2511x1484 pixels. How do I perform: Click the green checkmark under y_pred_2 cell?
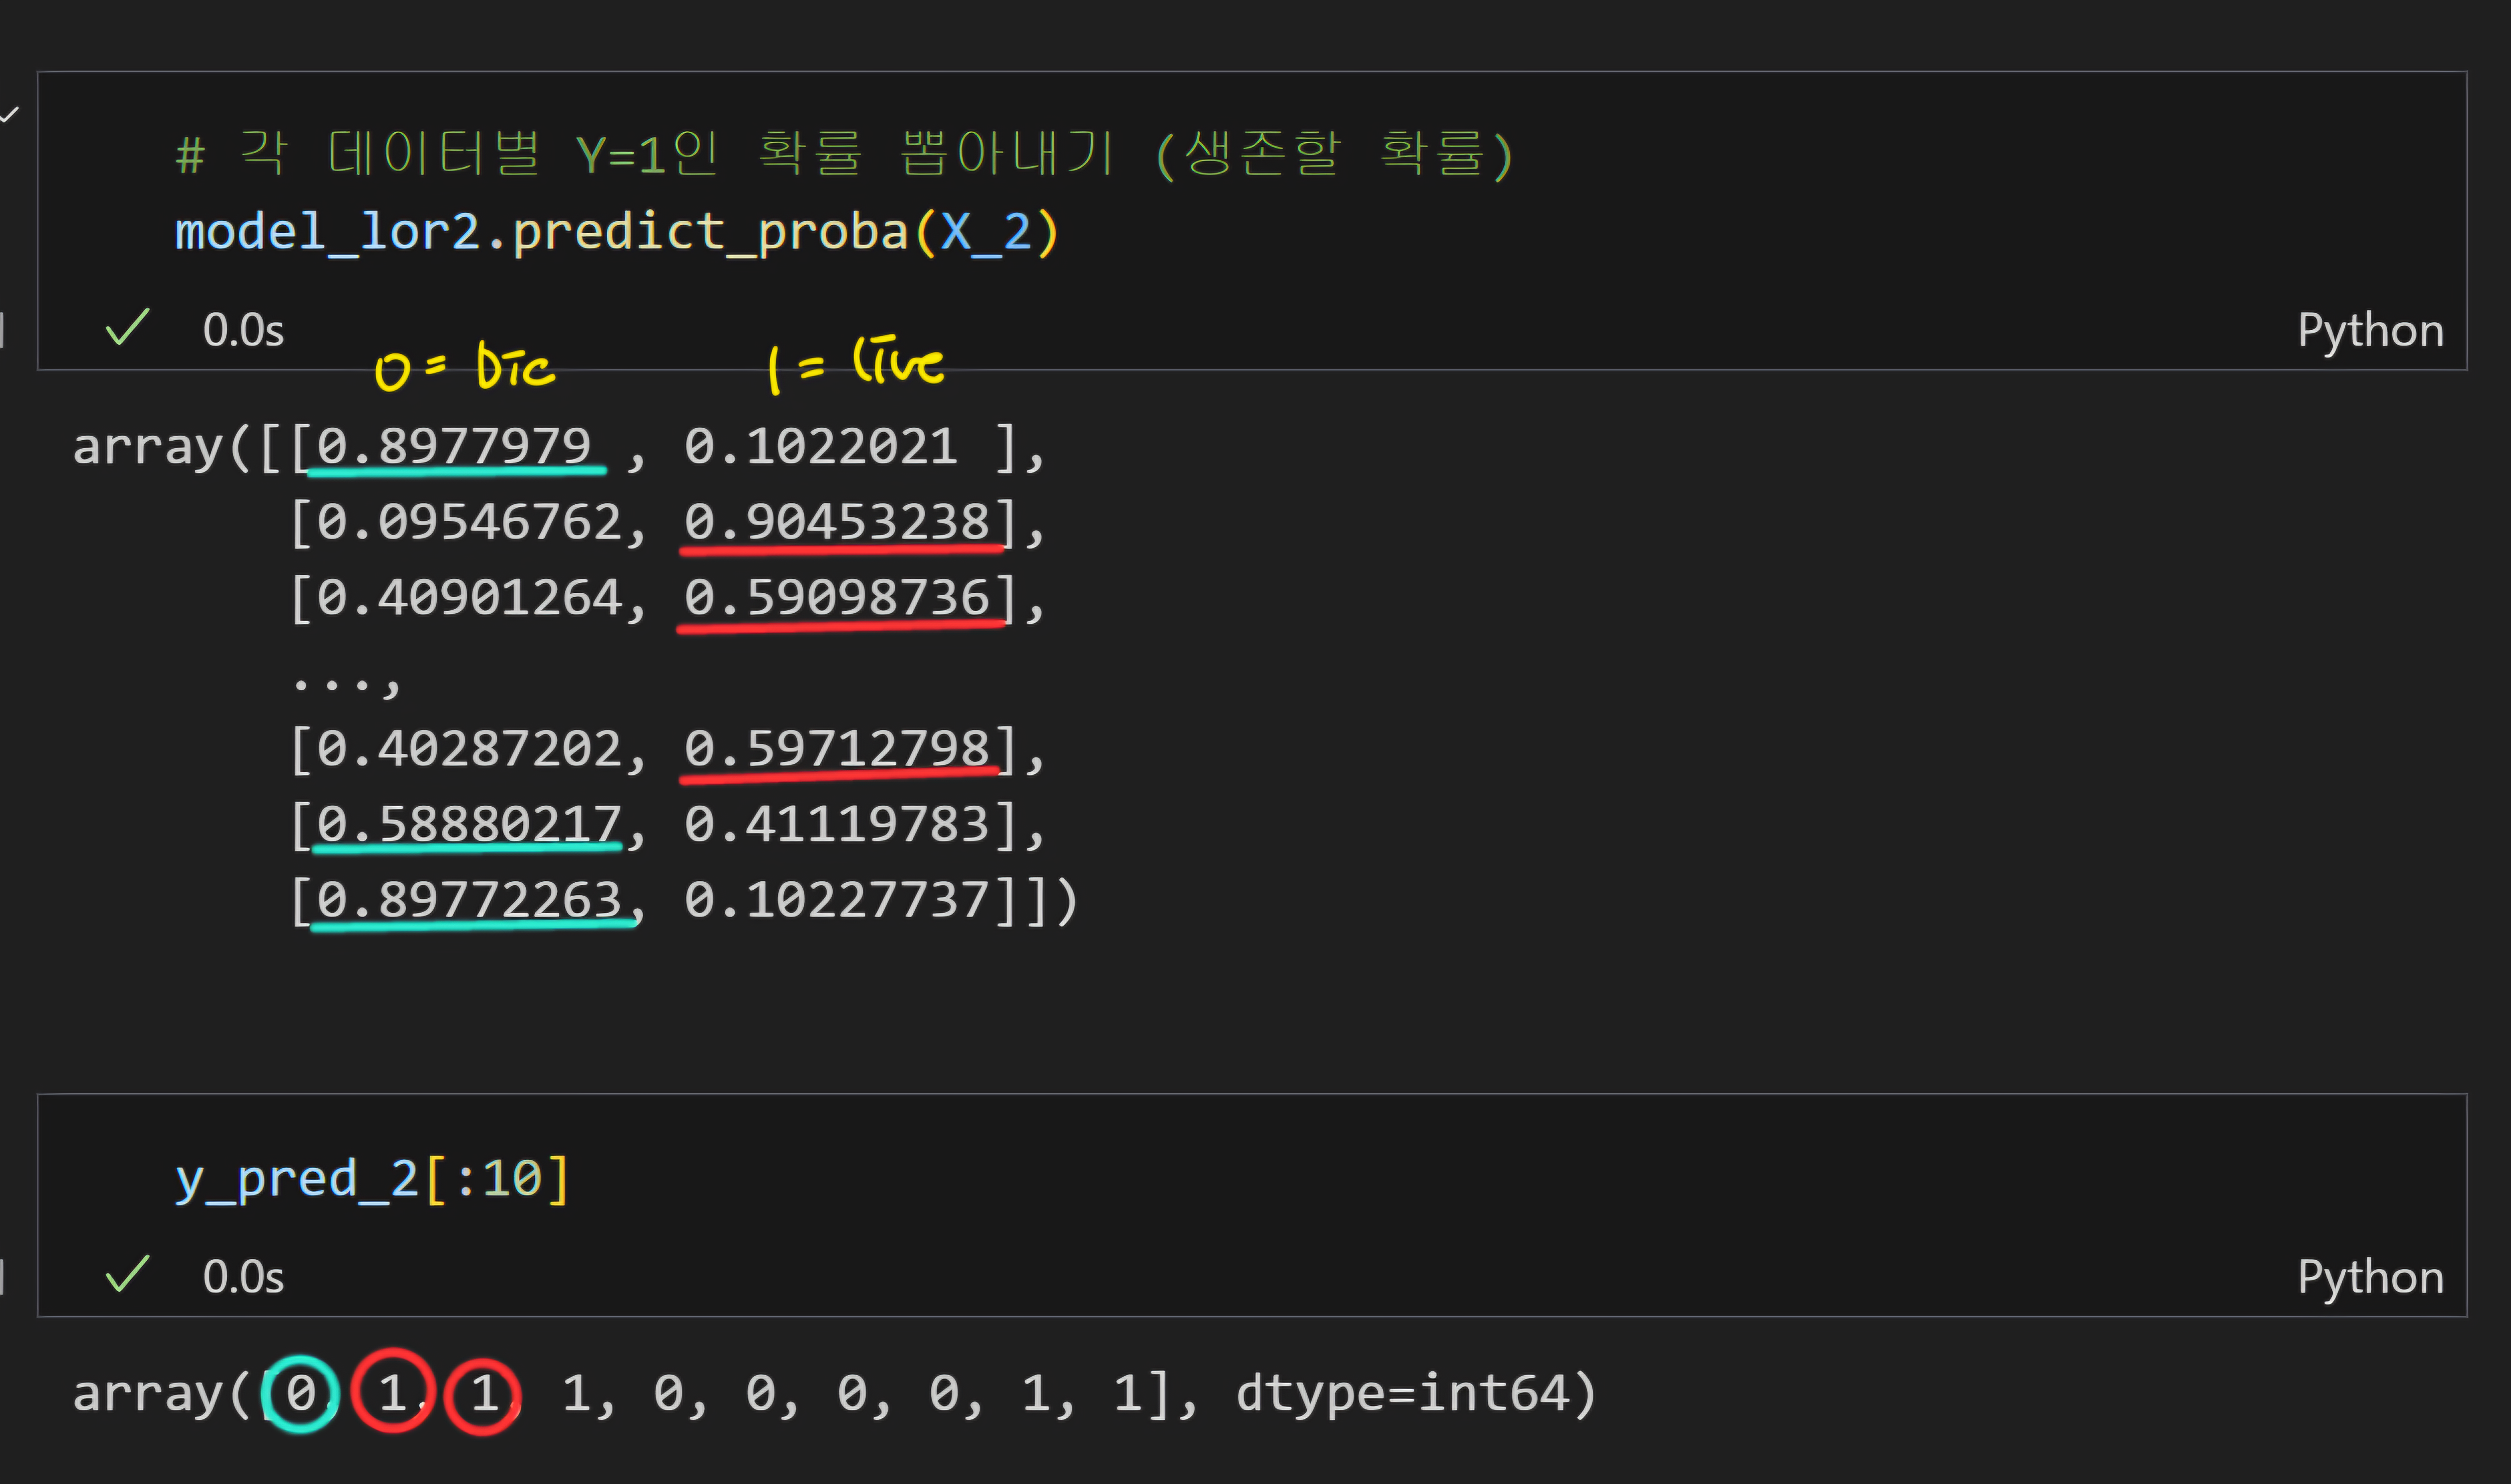tap(127, 1274)
